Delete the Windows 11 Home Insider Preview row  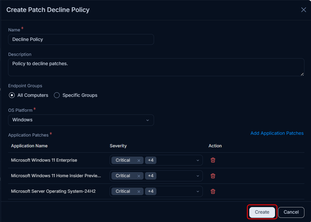213,176
